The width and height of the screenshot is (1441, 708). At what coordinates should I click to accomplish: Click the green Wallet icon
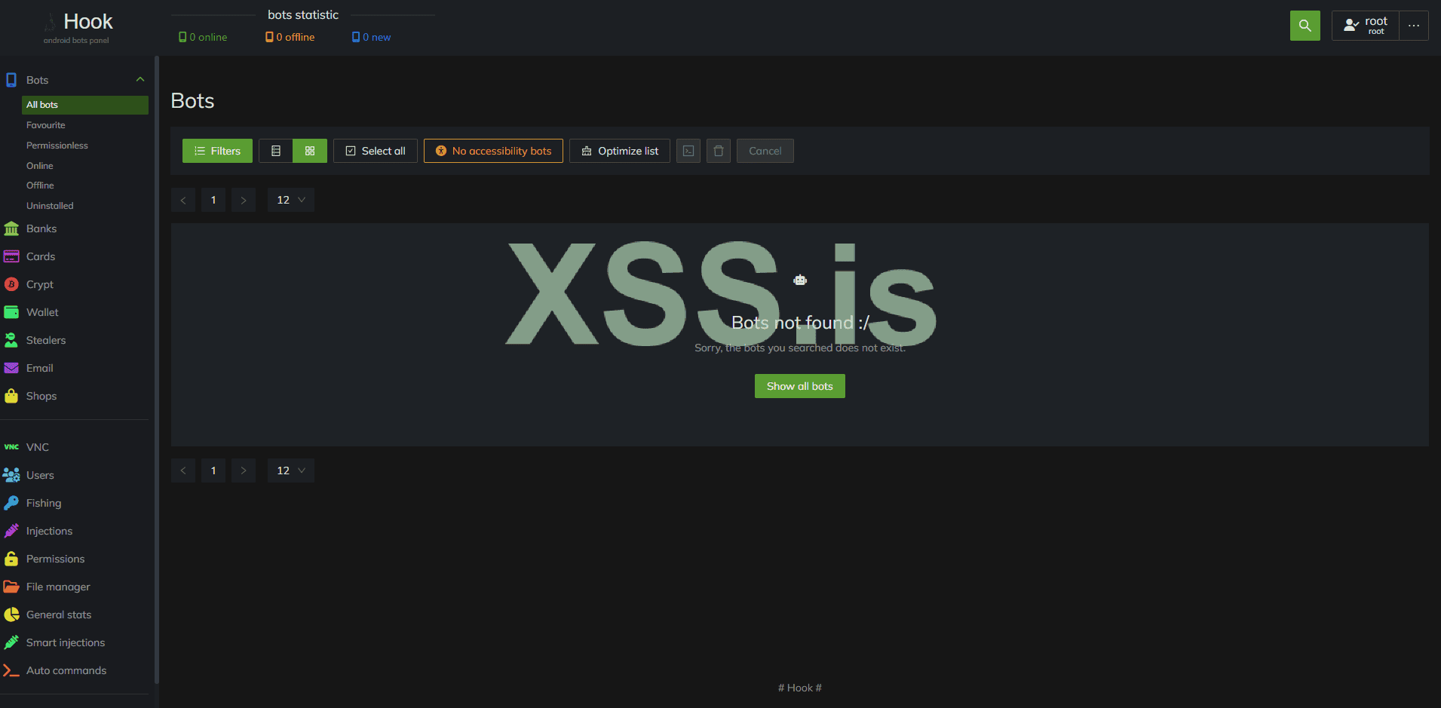(11, 312)
